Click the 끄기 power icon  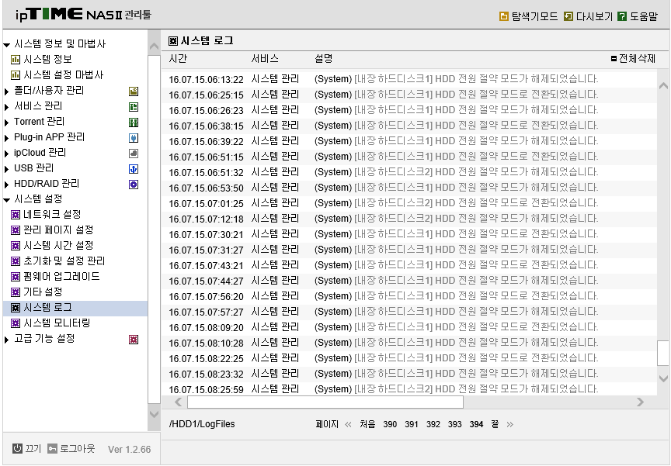pos(17,448)
